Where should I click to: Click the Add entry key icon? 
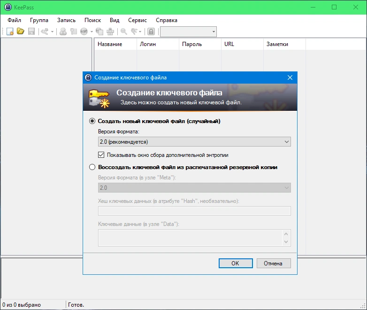[45, 31]
